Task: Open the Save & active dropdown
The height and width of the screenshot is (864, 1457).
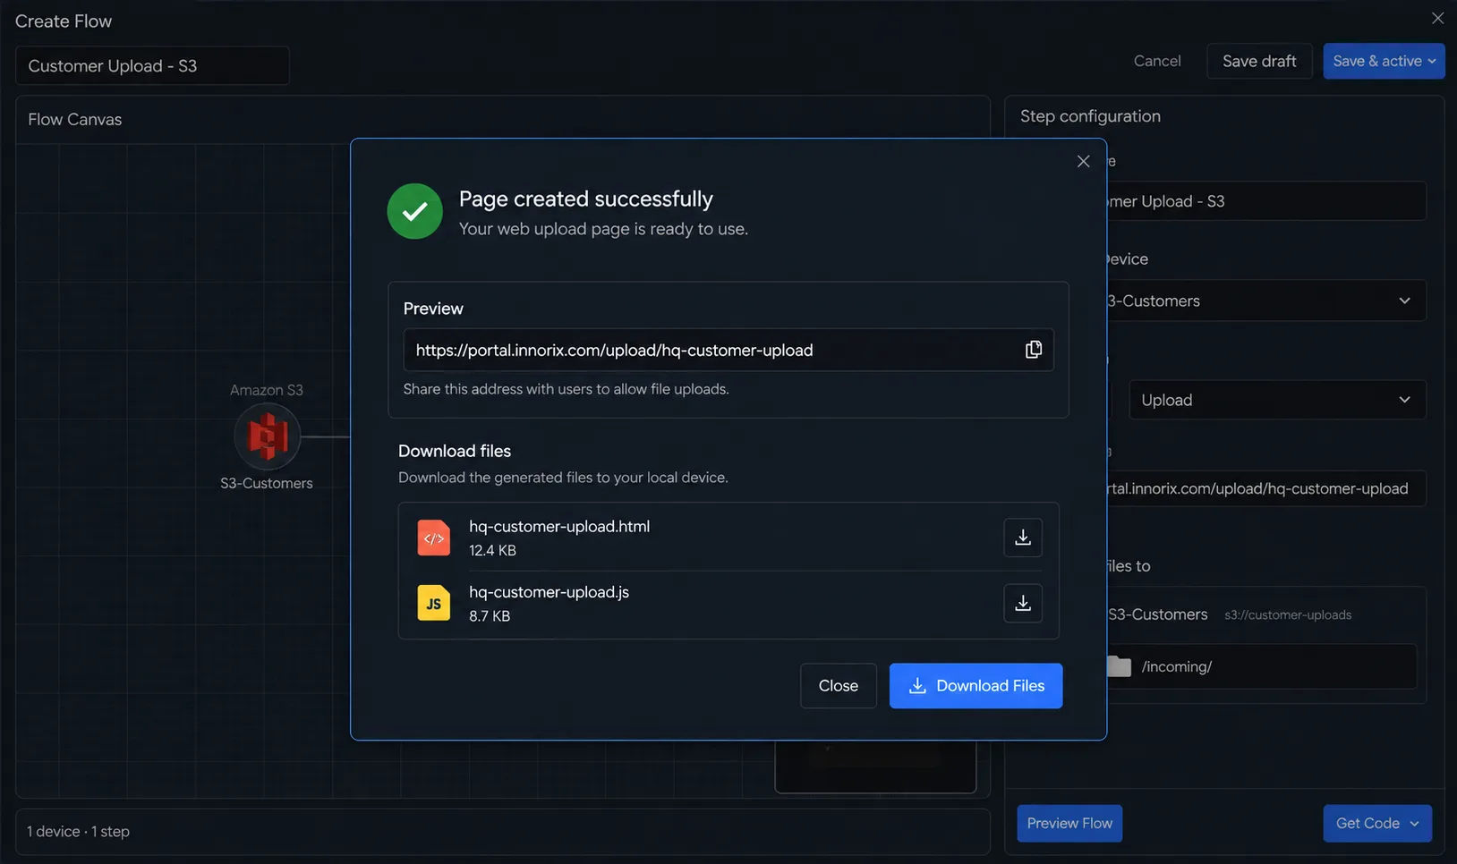Action: pyautogui.click(x=1384, y=61)
